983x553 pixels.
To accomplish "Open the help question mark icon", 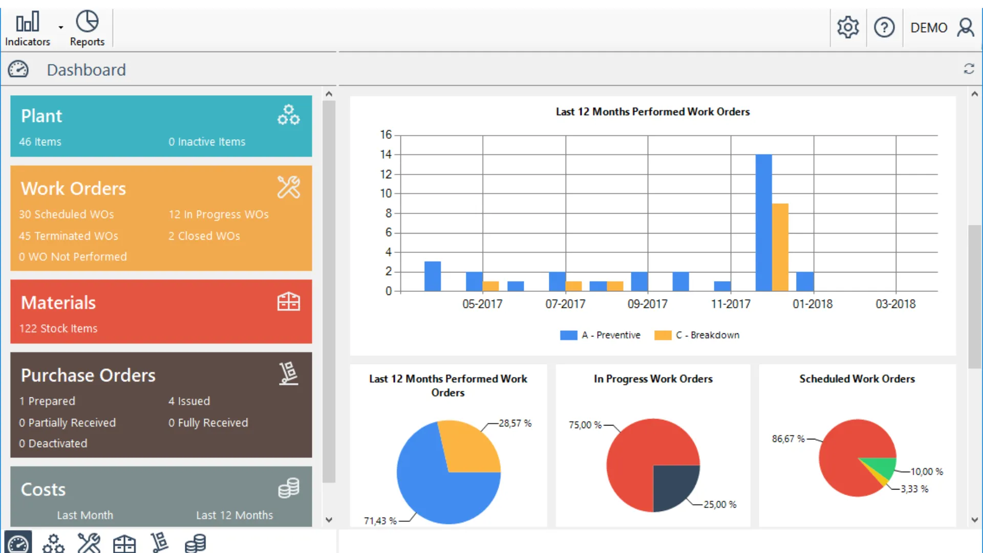I will (x=884, y=27).
